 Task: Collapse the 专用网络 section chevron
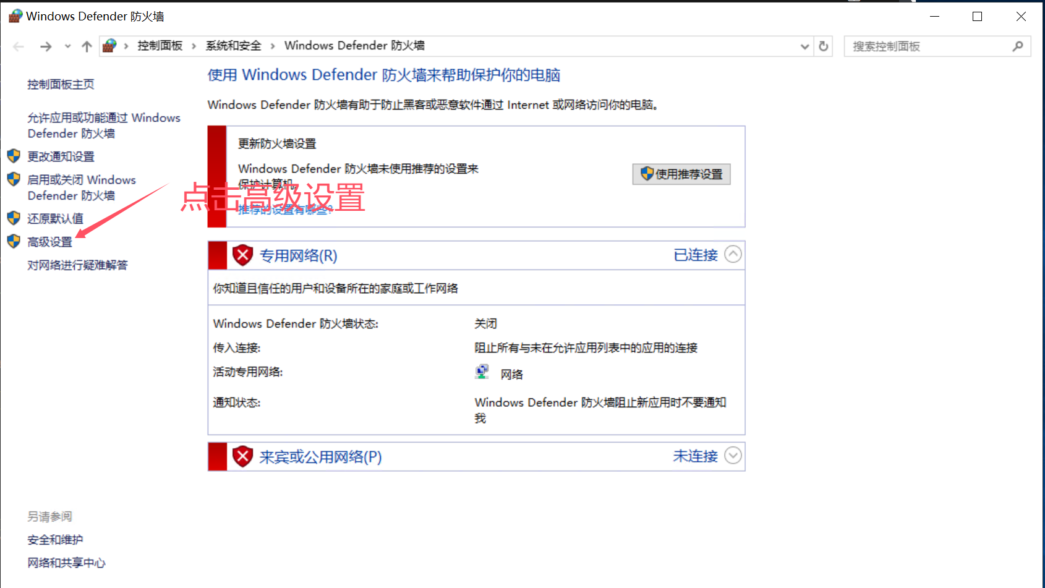pyautogui.click(x=733, y=254)
